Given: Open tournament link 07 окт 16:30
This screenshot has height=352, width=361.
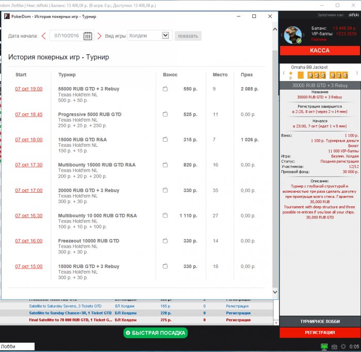Looking at the screenshot, I should click(29, 215).
